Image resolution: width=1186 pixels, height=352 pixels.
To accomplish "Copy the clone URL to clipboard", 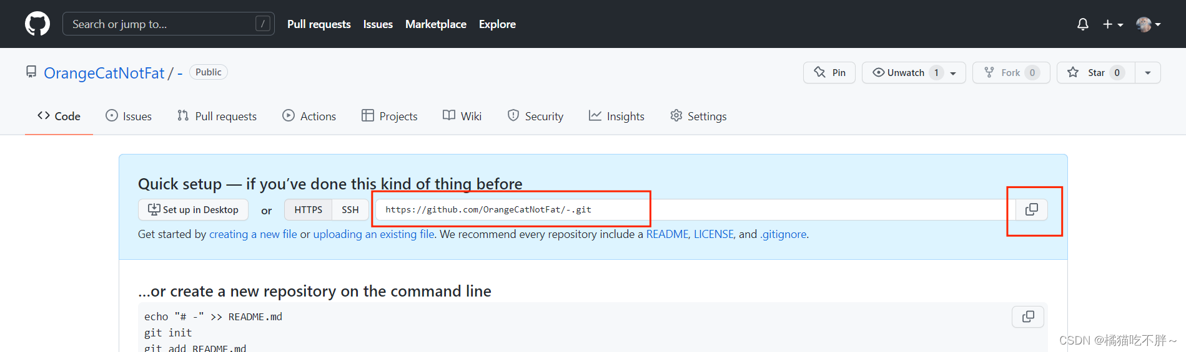I will (x=1032, y=209).
